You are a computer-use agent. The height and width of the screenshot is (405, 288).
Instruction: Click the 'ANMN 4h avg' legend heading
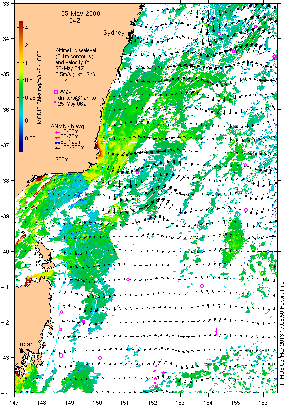click(67, 127)
